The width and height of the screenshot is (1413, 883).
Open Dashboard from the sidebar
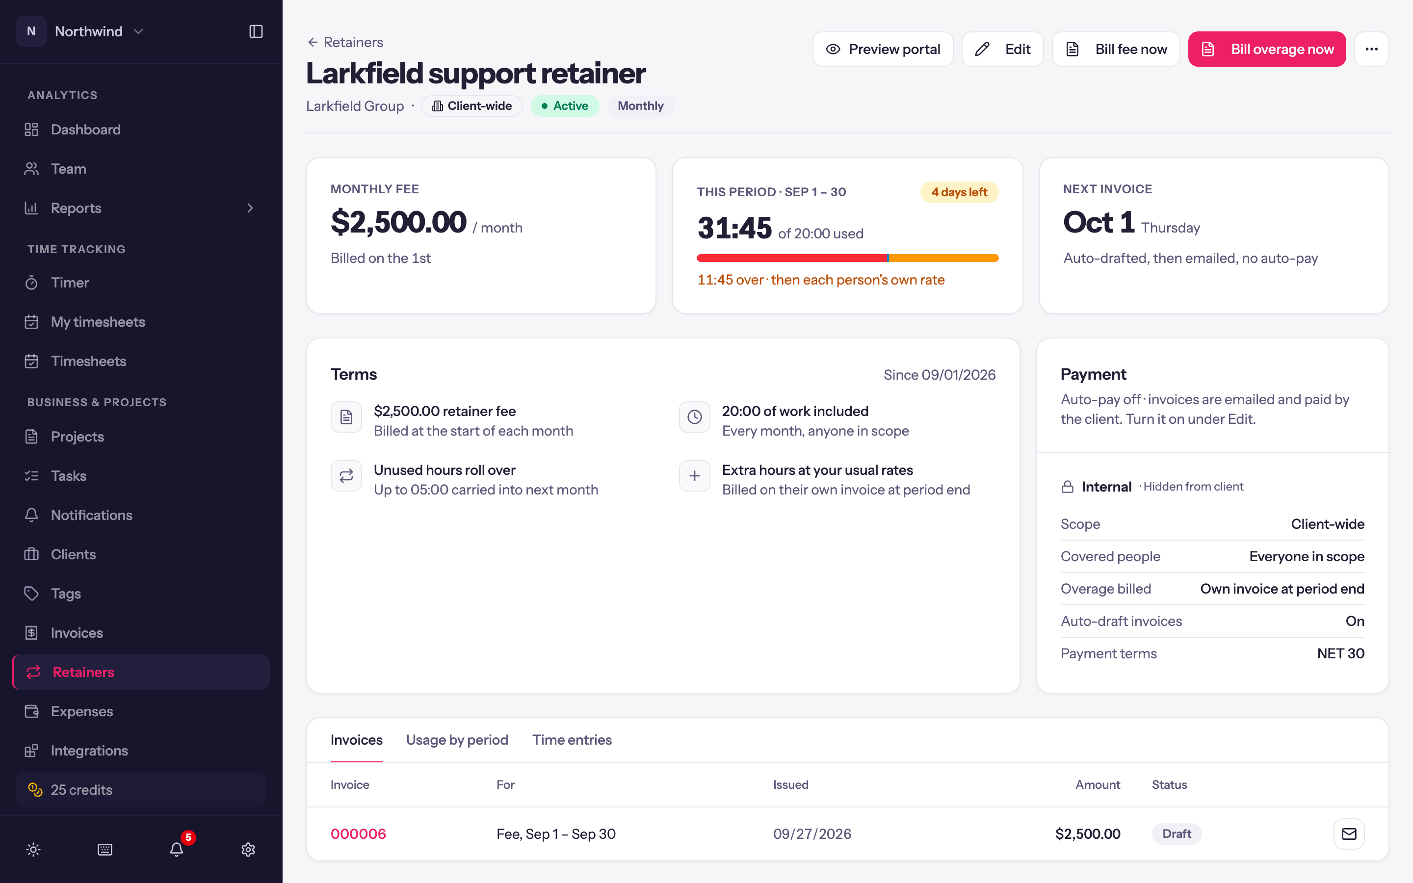point(140,130)
